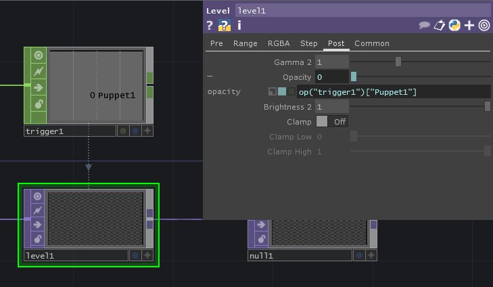Click the plus flag on null1 node
493x287 pixels.
(x=372, y=255)
